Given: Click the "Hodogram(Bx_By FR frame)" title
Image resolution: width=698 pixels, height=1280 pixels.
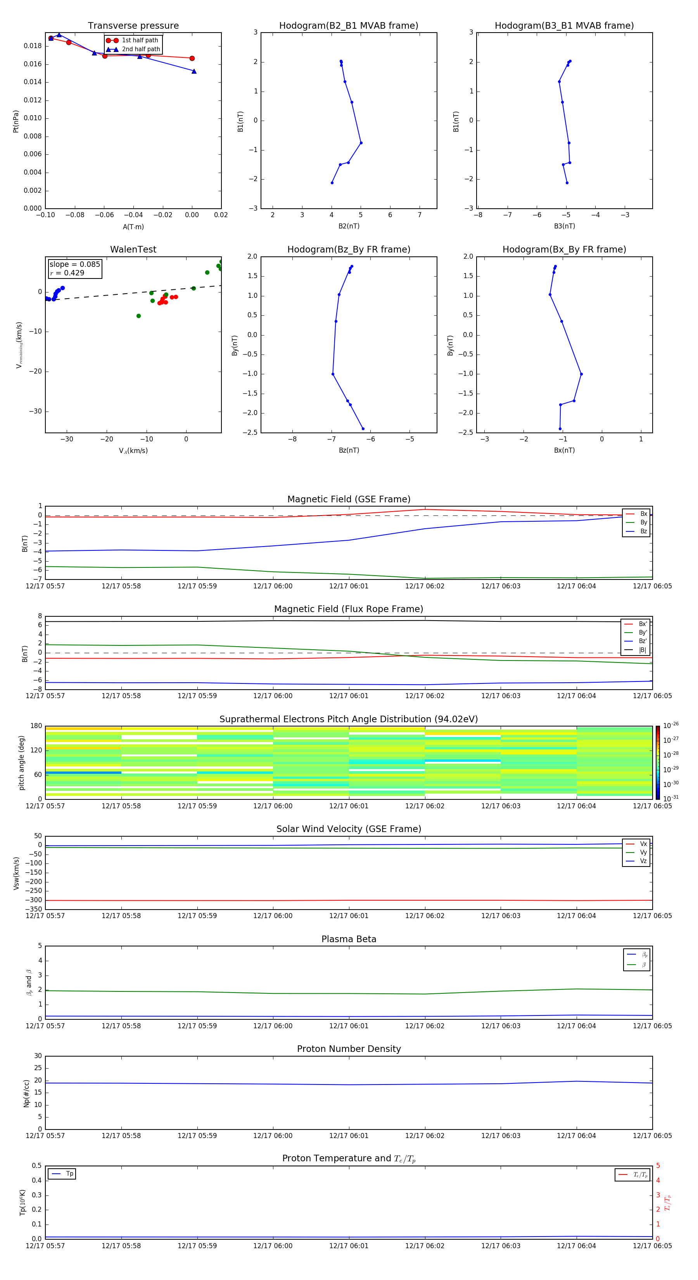Looking at the screenshot, I should (564, 249).
